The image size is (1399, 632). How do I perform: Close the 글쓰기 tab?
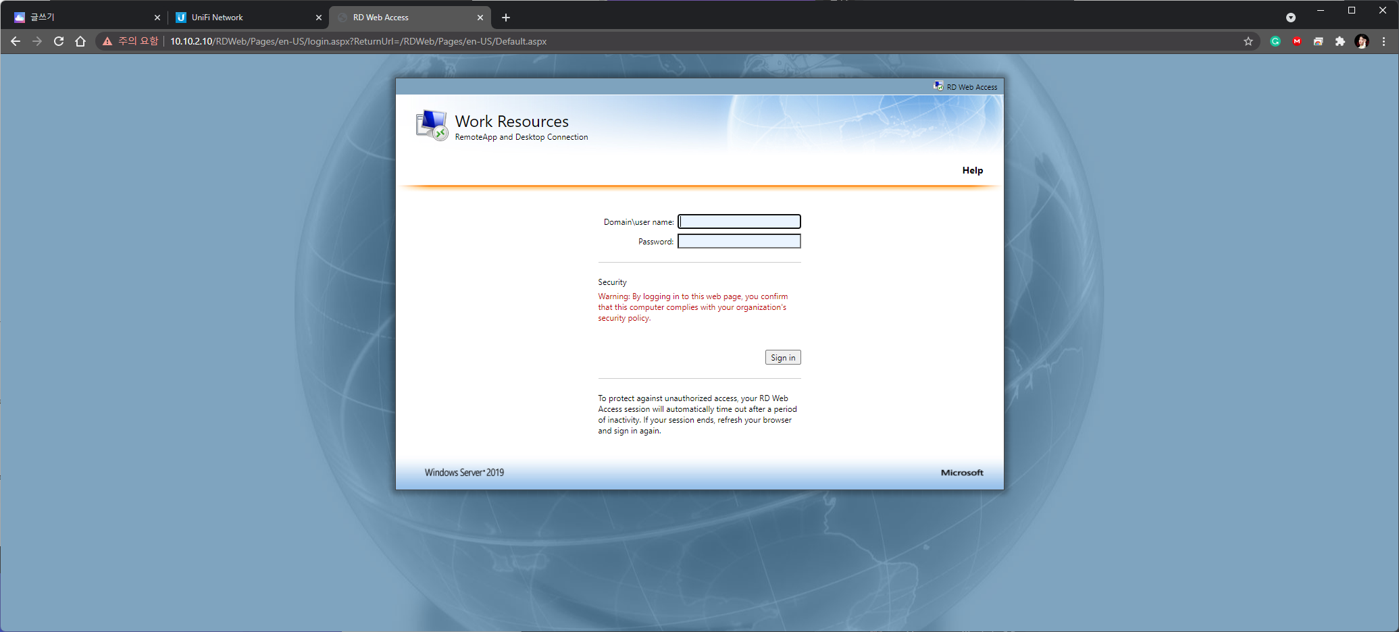click(x=157, y=18)
